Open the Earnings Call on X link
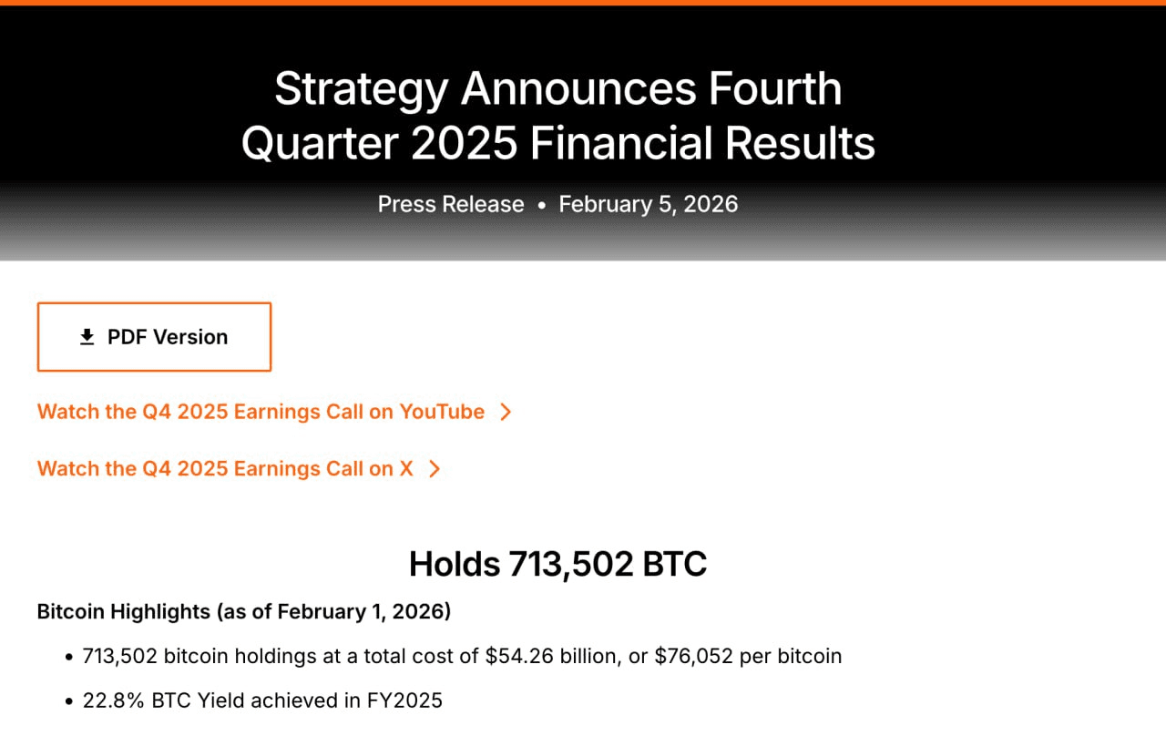This screenshot has width=1166, height=736. (x=225, y=468)
